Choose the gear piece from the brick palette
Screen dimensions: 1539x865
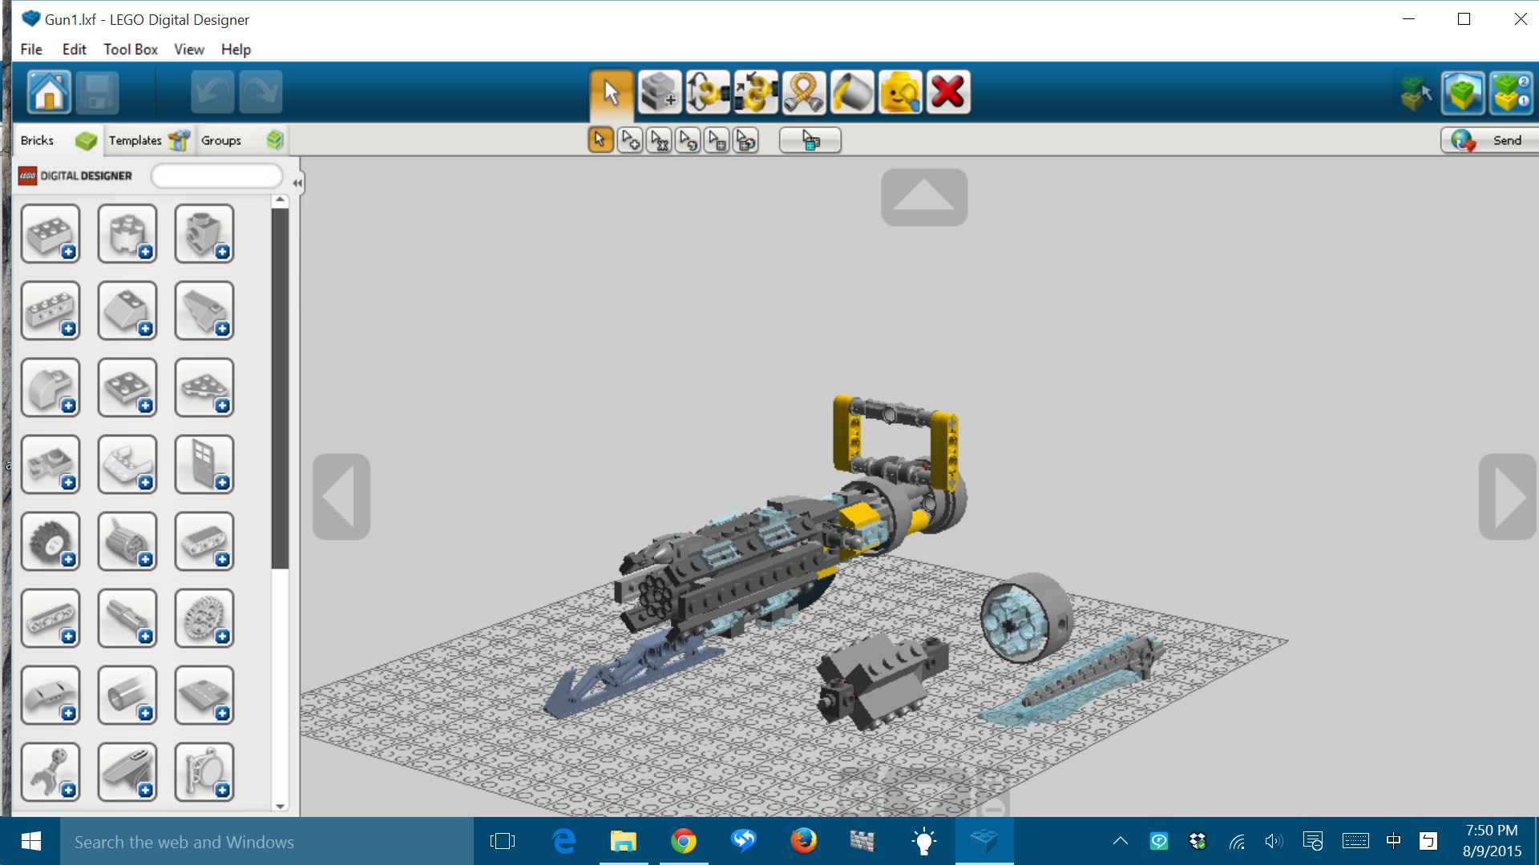point(204,618)
